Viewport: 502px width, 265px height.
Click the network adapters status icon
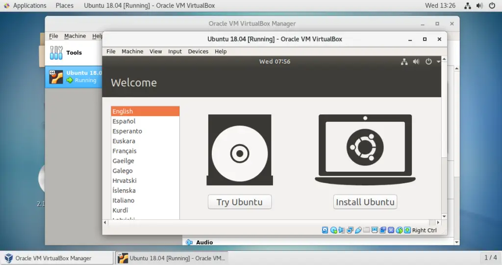click(x=350, y=230)
